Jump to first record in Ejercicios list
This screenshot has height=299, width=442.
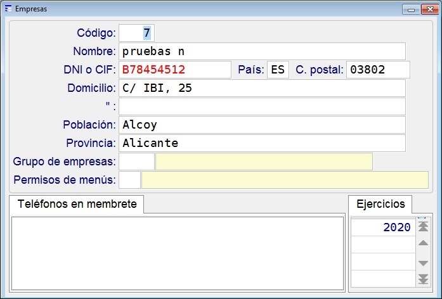423,226
